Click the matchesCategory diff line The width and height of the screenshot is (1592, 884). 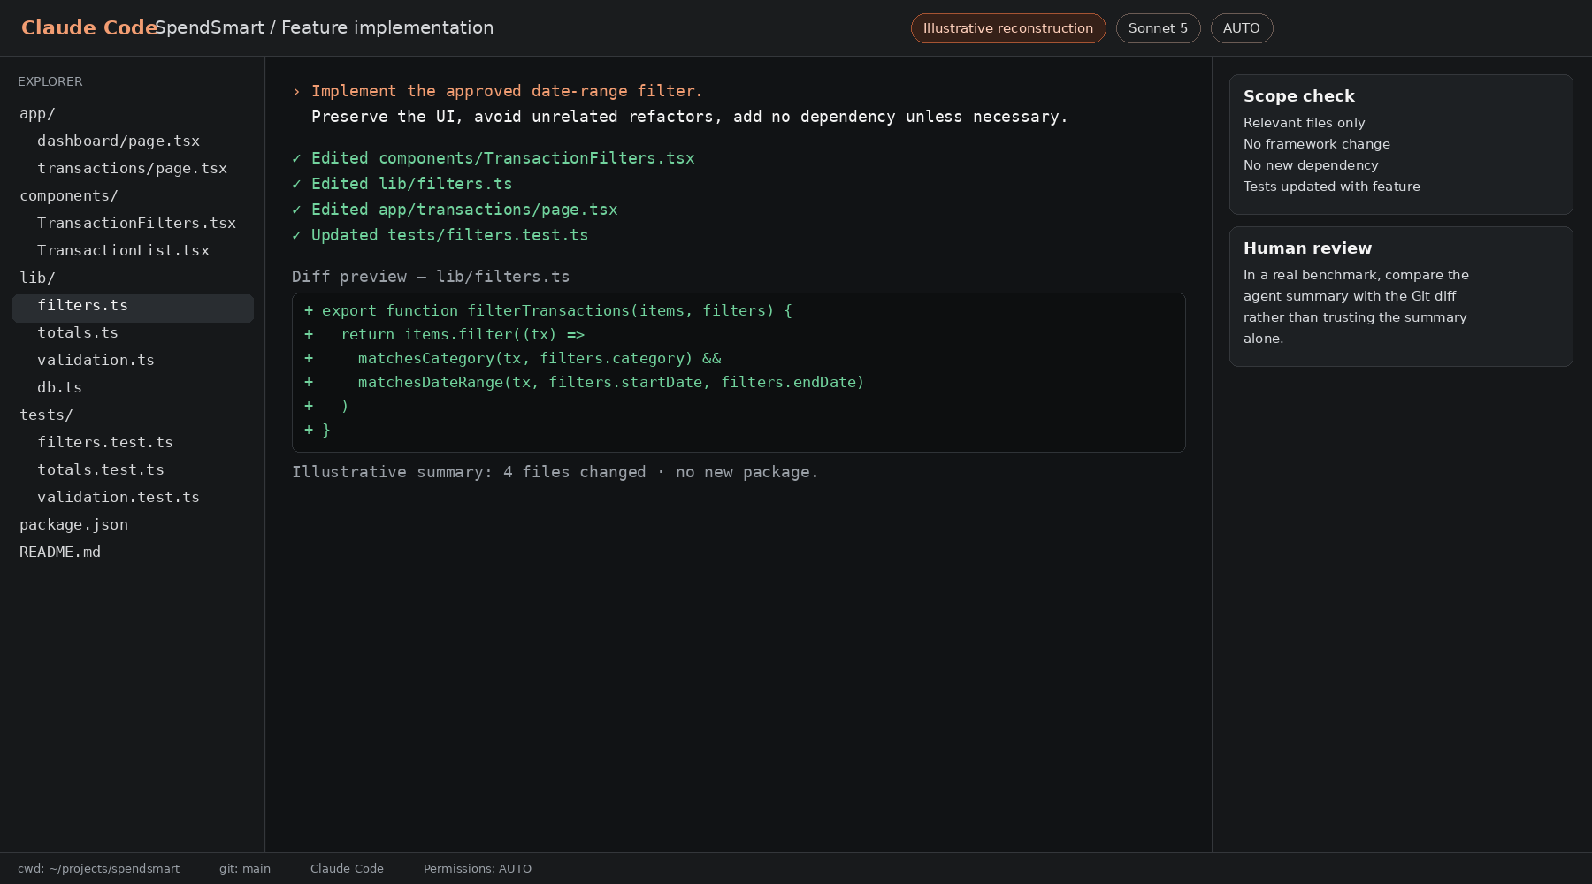(x=513, y=359)
